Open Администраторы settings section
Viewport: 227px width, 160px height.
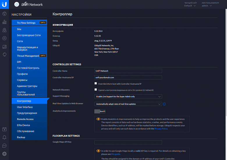[29, 86]
